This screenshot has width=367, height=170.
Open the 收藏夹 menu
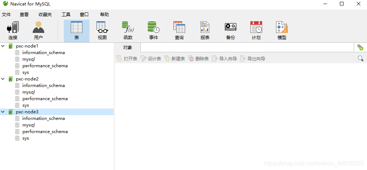tap(45, 15)
